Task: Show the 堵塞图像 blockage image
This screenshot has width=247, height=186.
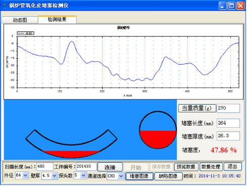Action: [139, 176]
